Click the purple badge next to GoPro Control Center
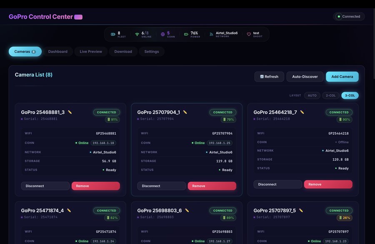Screen dimensions: 375x244 click(x=78, y=17)
